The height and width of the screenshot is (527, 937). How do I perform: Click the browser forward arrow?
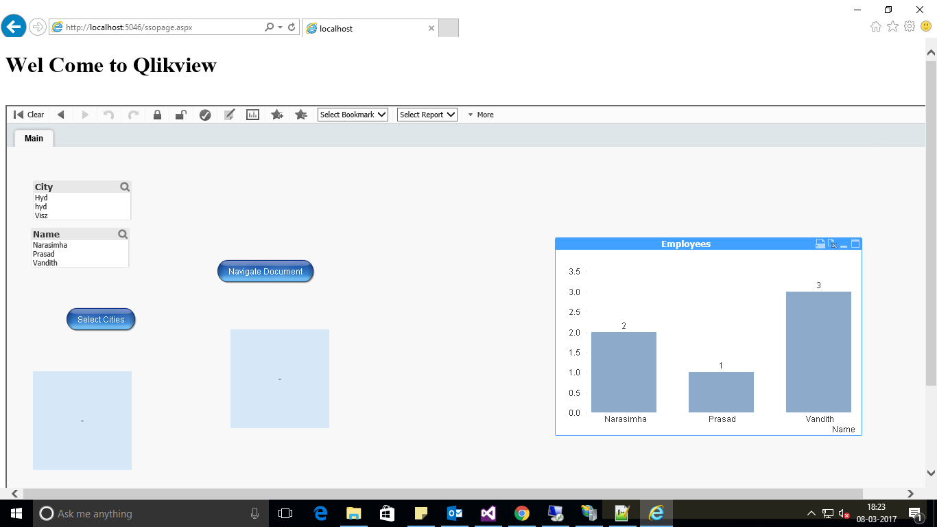pyautogui.click(x=37, y=27)
